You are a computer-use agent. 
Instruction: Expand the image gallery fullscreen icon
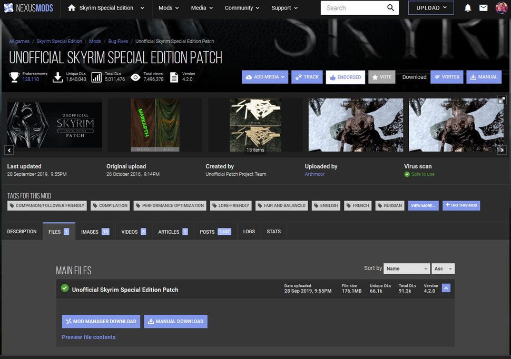[502, 99]
